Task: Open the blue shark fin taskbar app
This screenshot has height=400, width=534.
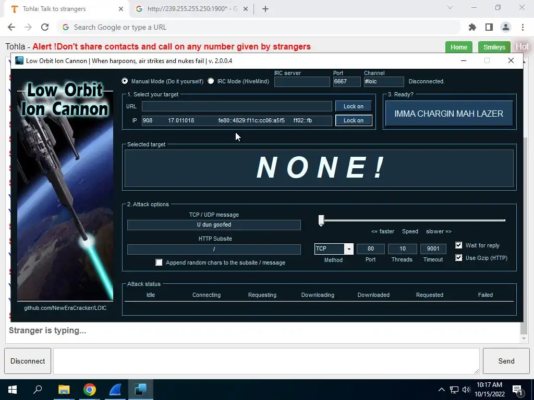Action: pos(115,390)
